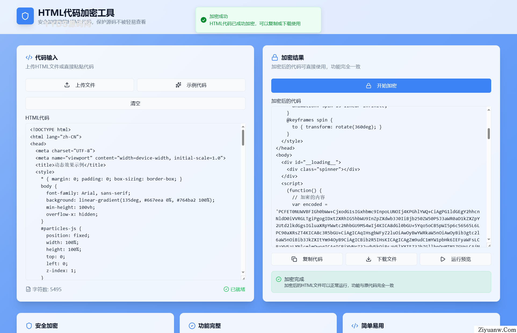
Task: Click the <!DOCTYPE html> line in input
Action: pos(50,130)
